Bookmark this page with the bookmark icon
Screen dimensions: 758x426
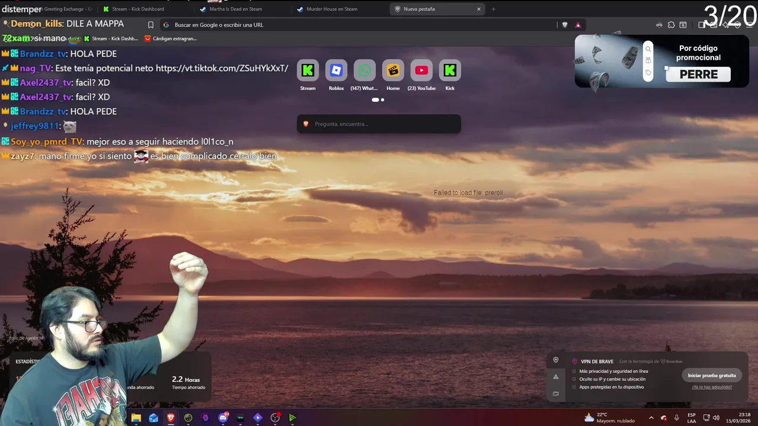[x=150, y=25]
